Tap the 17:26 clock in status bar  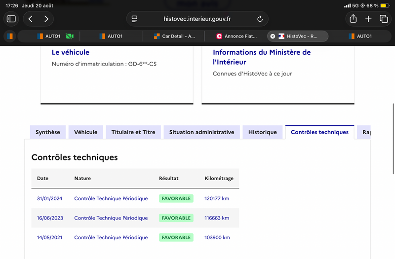[12, 5]
